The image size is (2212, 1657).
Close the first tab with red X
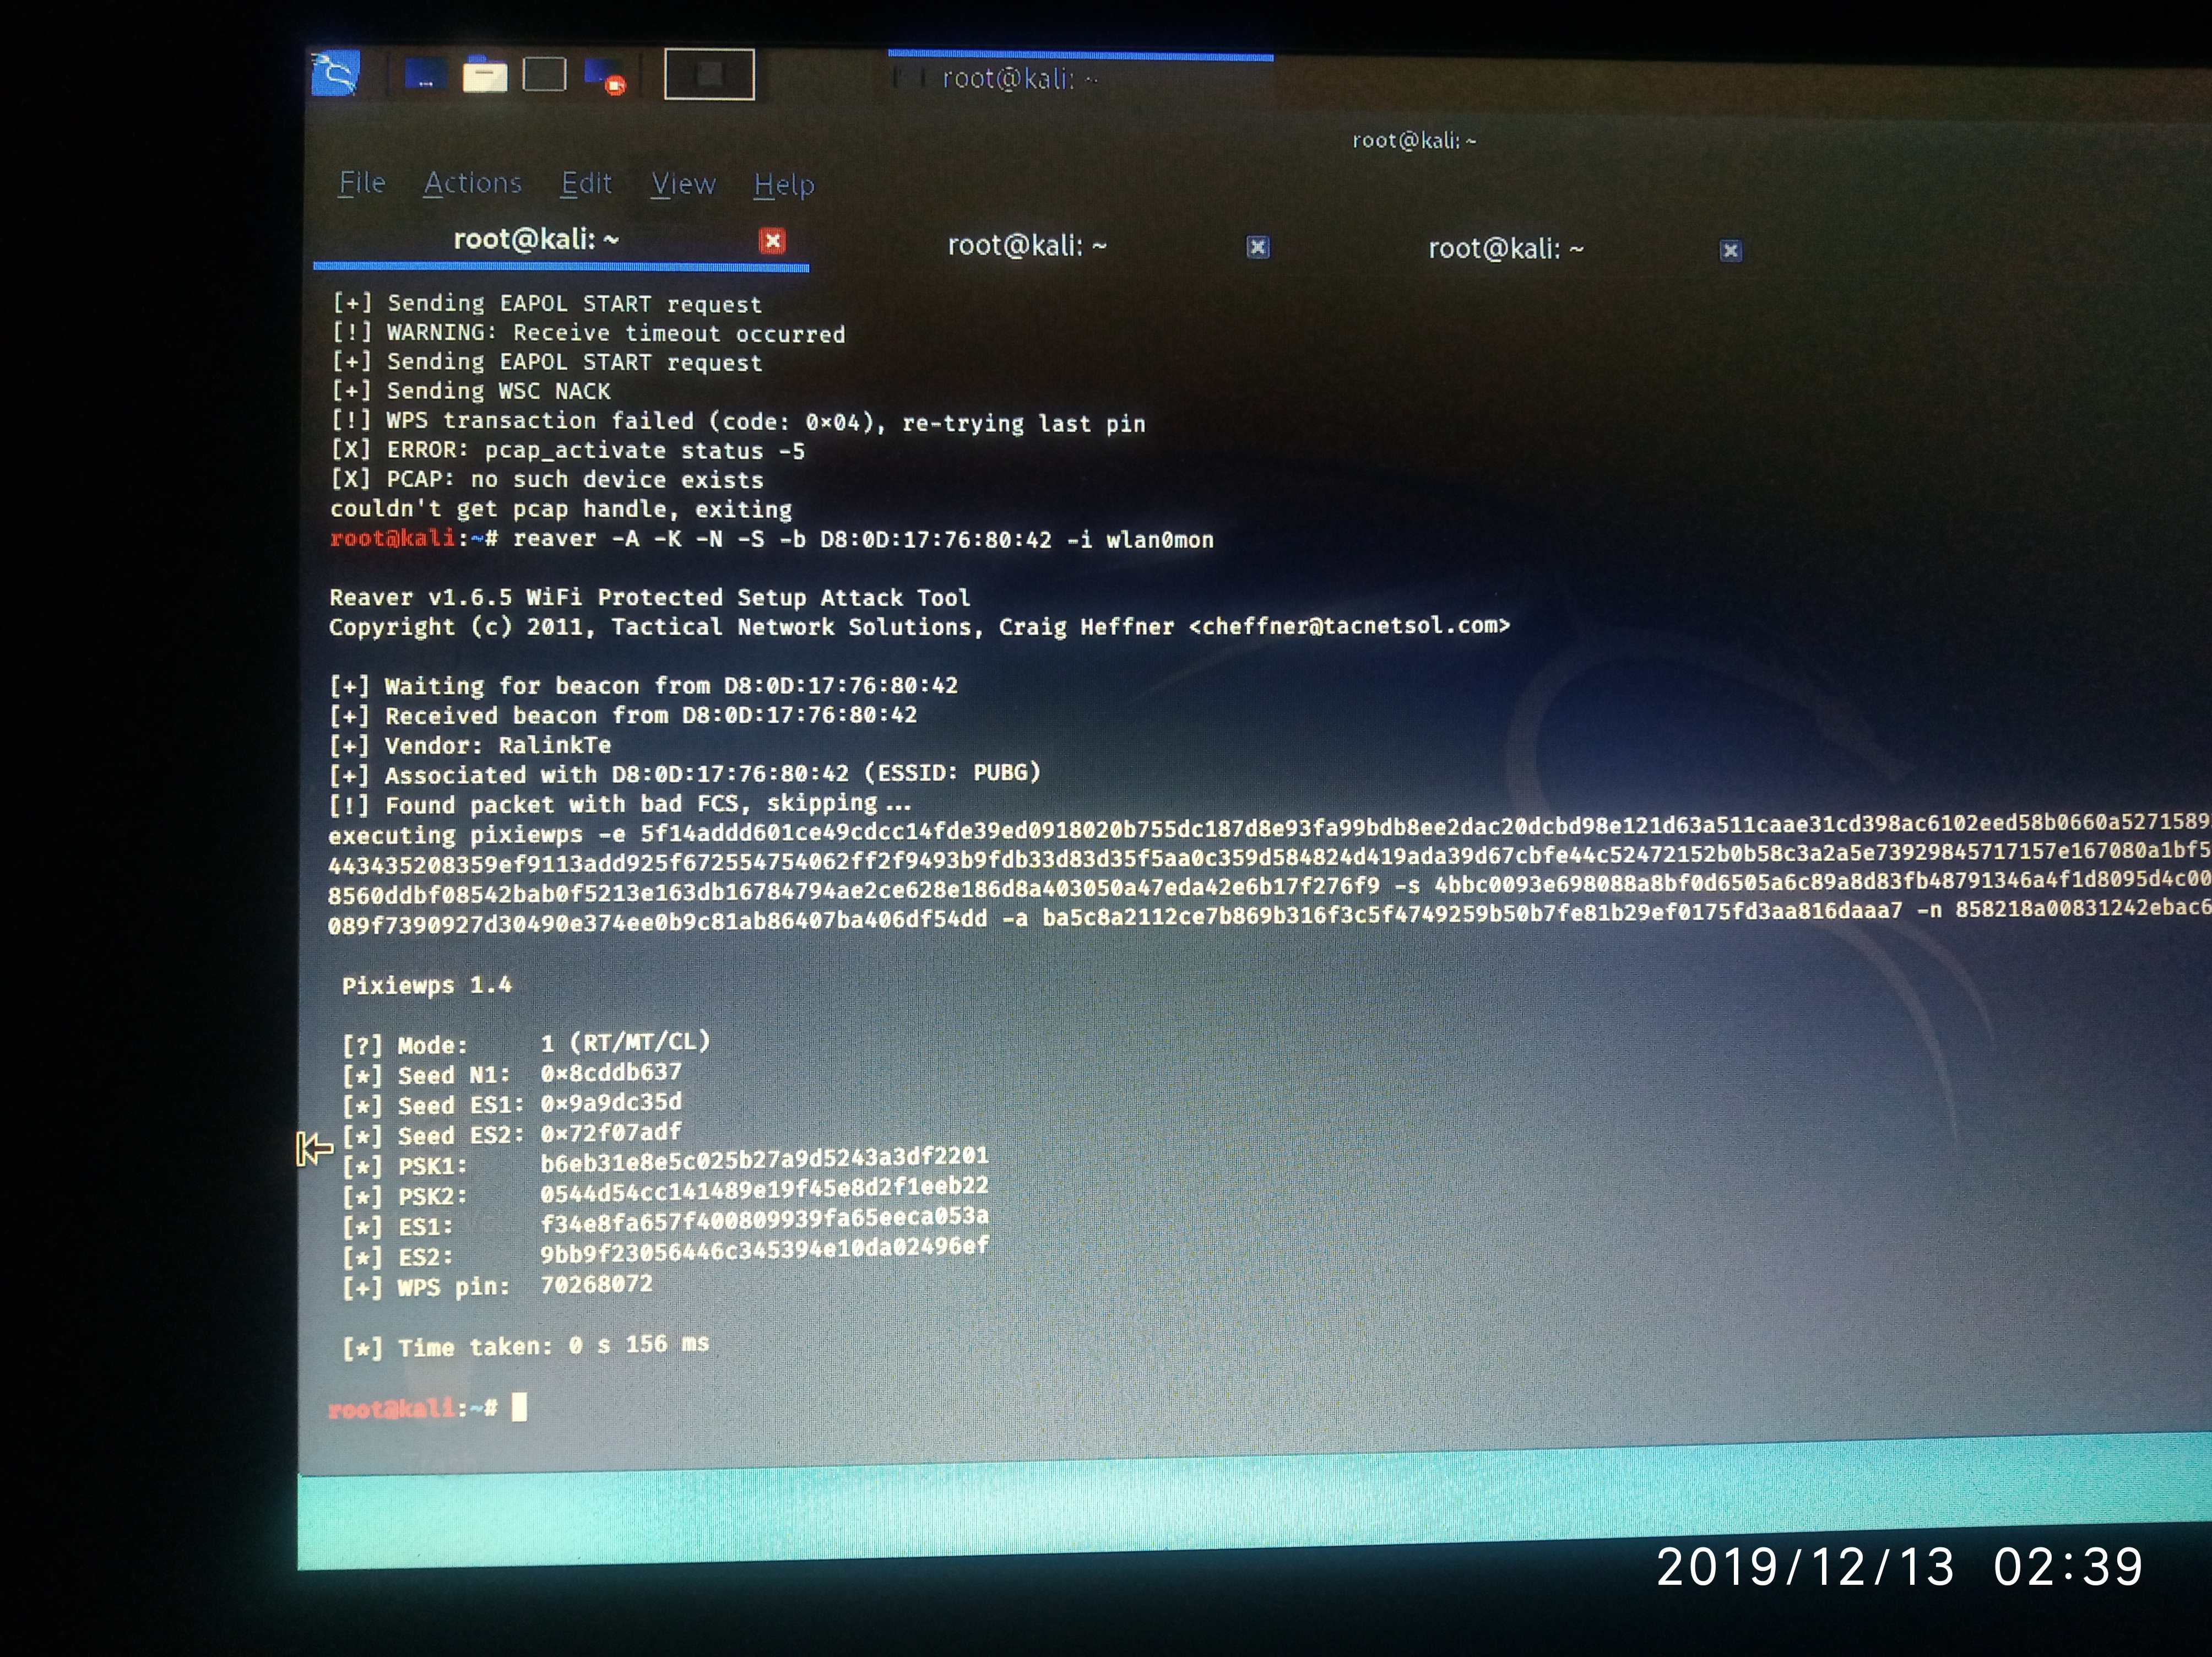click(x=772, y=241)
